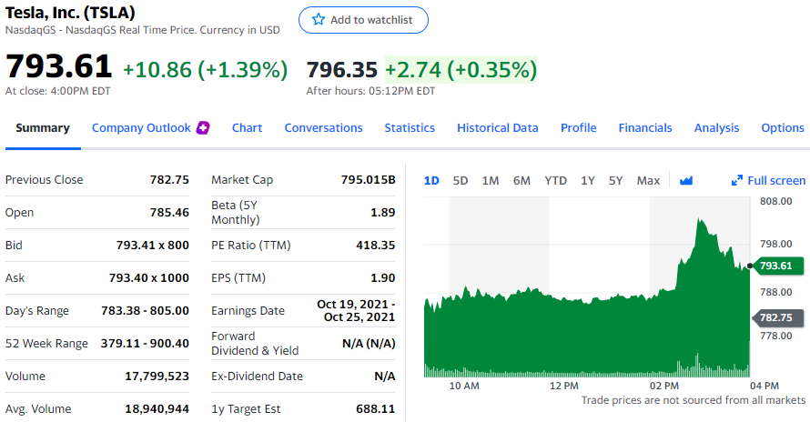Screen dimensions: 810x422
Task: Click the chart type mountain icon
Action: click(x=686, y=181)
